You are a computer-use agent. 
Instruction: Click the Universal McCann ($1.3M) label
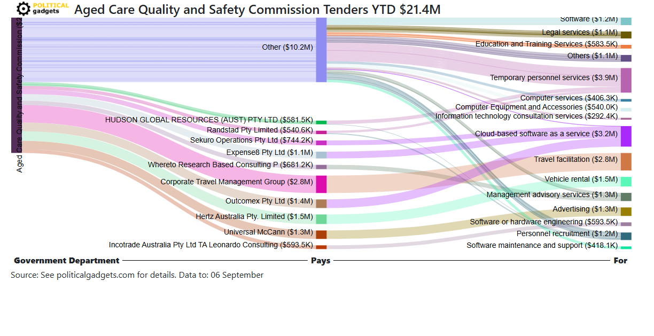click(x=268, y=232)
